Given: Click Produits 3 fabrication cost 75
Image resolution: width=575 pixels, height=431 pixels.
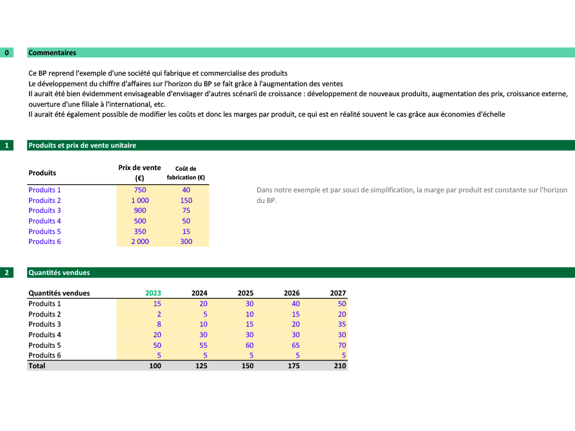Looking at the screenshot, I should (186, 211).
